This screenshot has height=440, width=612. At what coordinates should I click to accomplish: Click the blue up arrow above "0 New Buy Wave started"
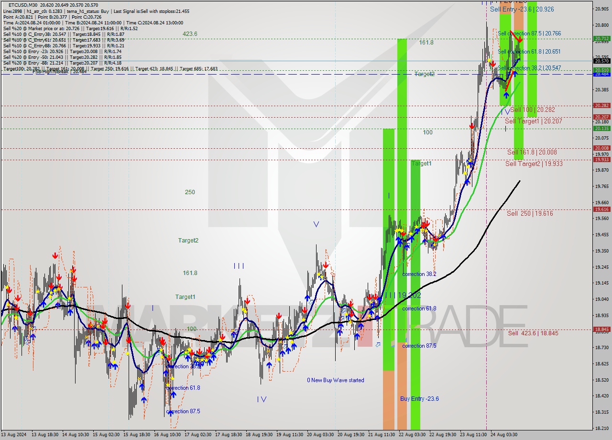(x=358, y=336)
